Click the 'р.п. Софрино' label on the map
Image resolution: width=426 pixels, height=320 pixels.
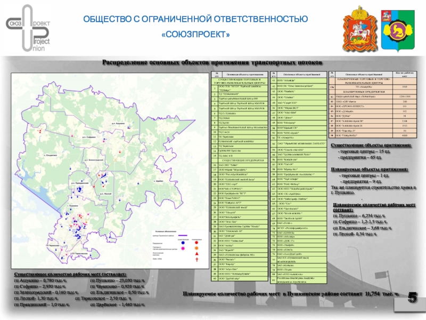pyautogui.click(x=89, y=137)
